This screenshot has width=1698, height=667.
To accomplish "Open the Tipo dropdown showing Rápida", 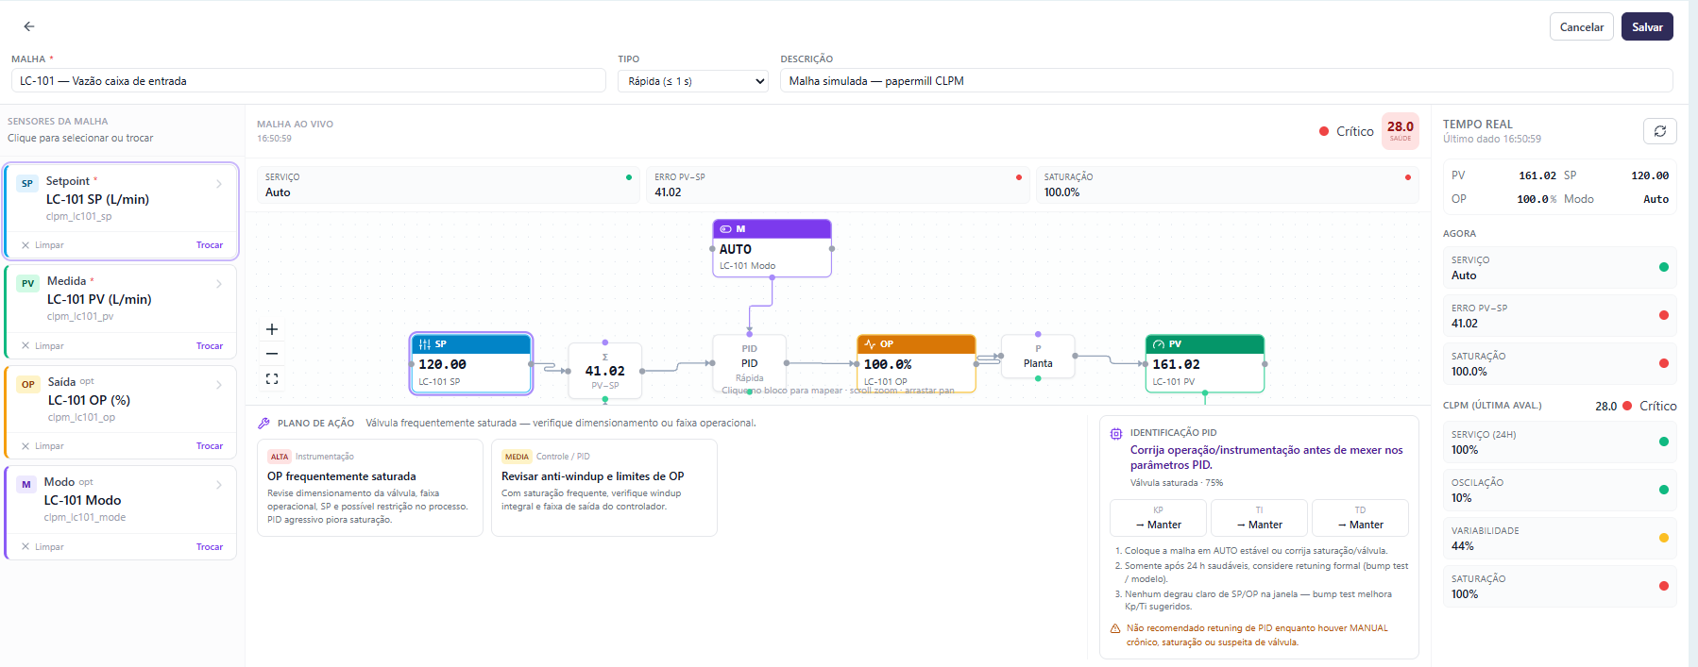I will point(693,81).
